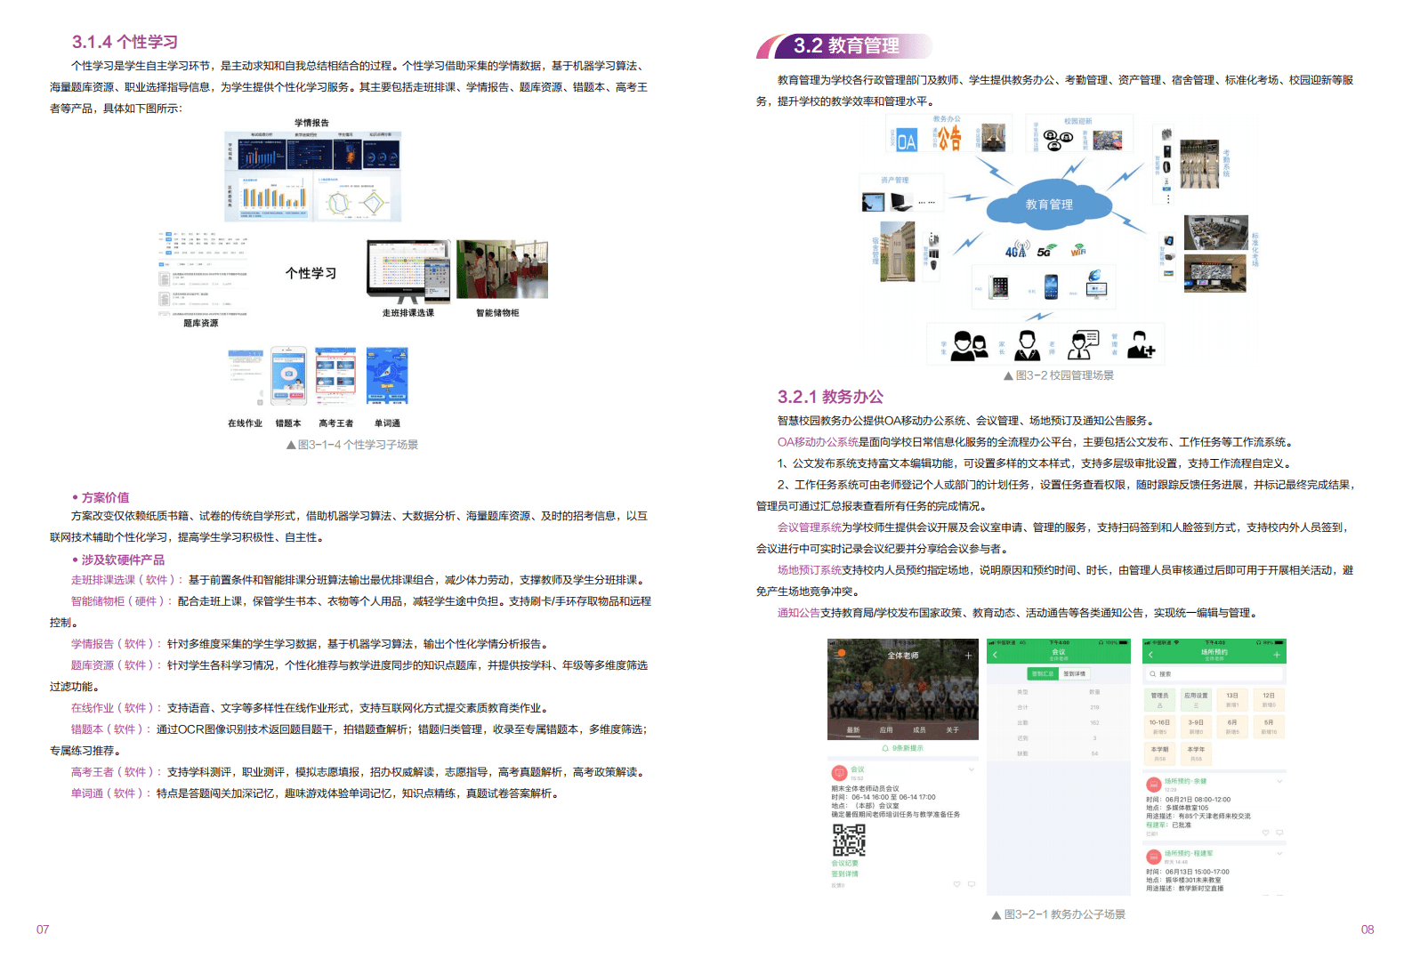
Task: Click 考勤系统 turnstile gate photo
Action: [1199, 164]
